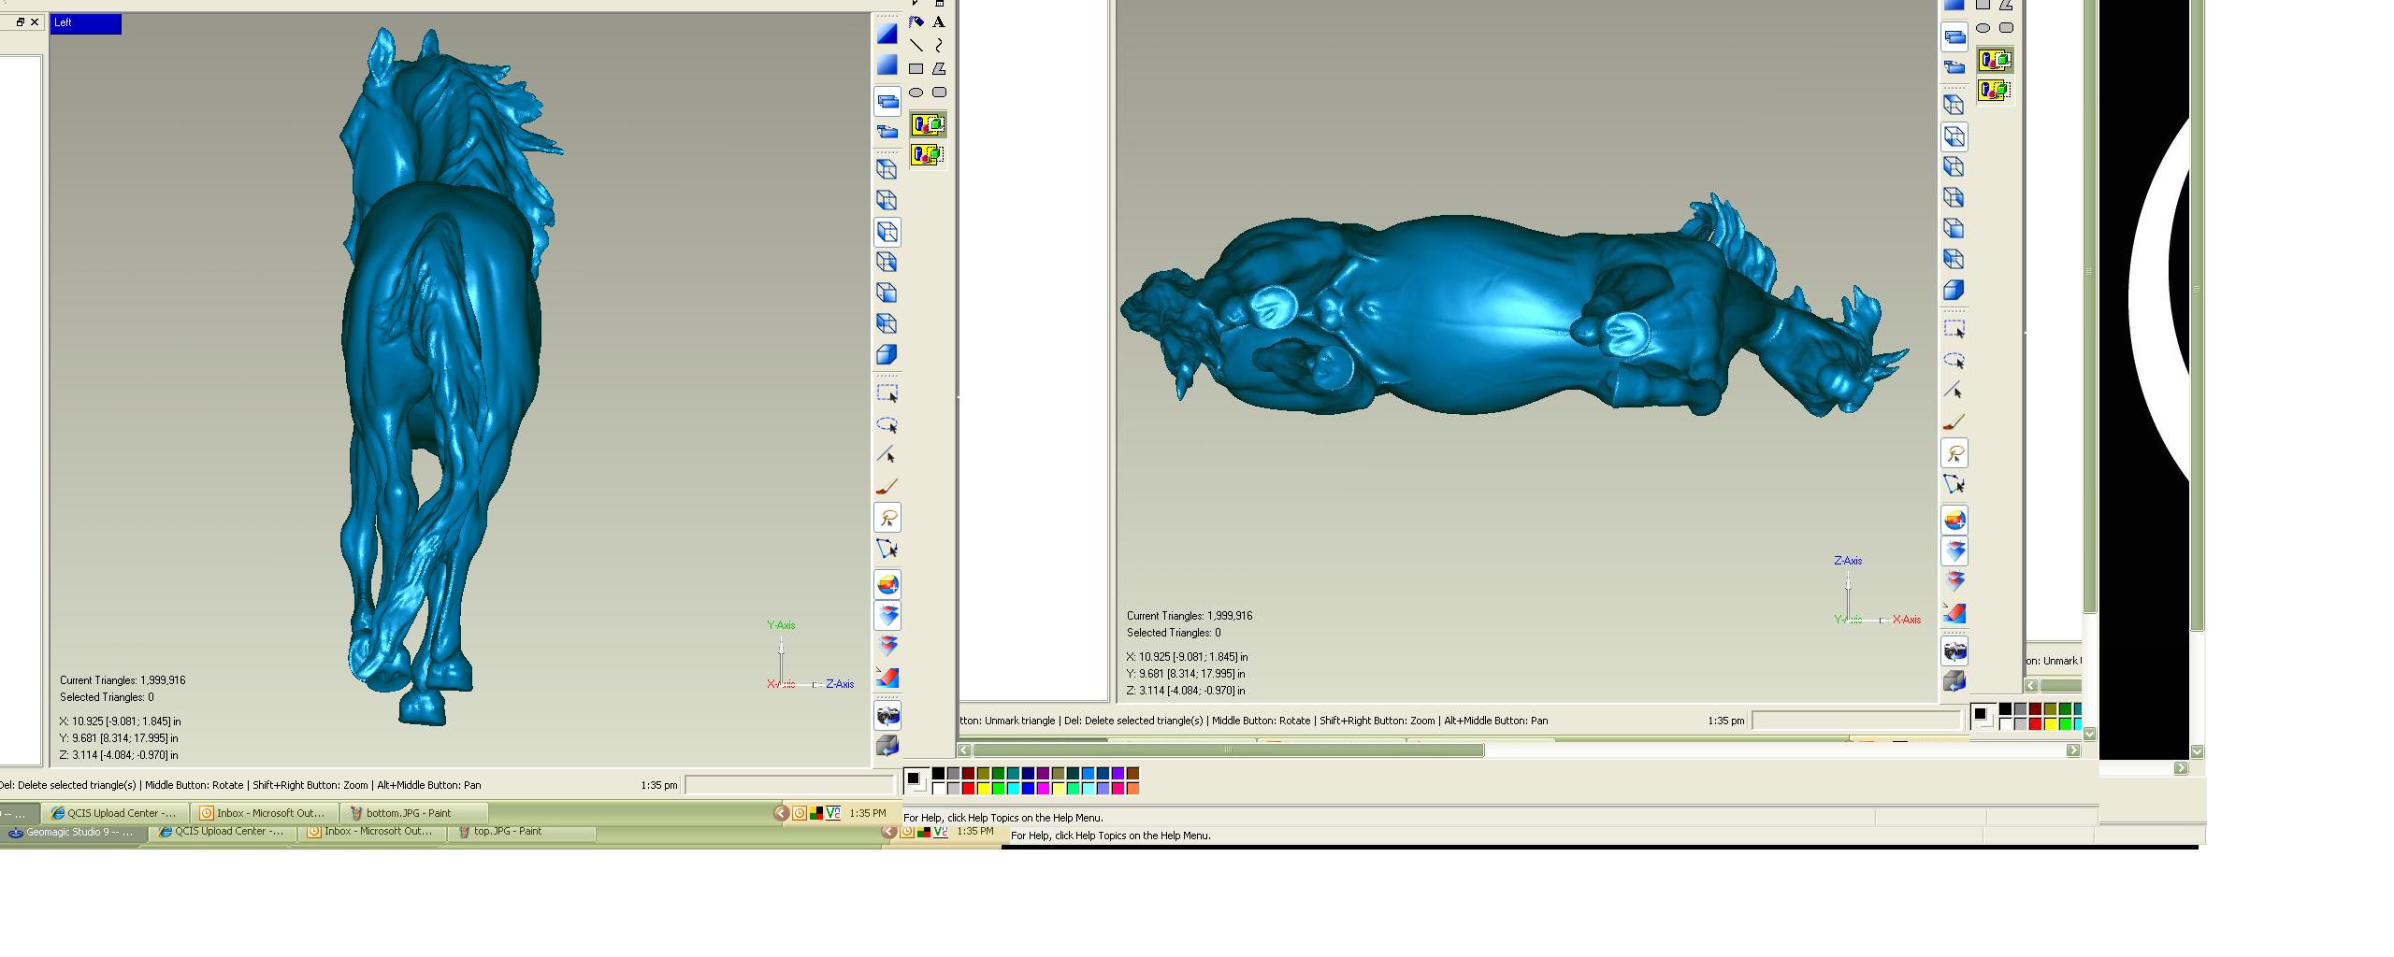Viewport: 2394px width, 957px height.
Task: Select rectangle selection tool beside Left view
Action: pyautogui.click(x=887, y=393)
